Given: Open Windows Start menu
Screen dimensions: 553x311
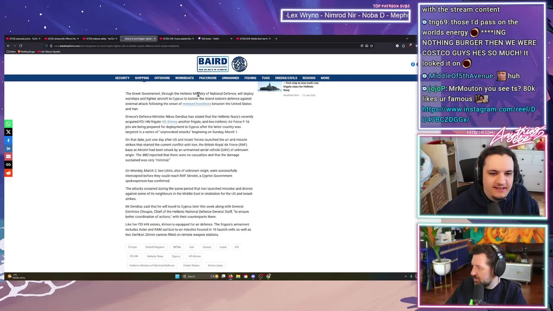Looking at the screenshot, I should point(177,276).
